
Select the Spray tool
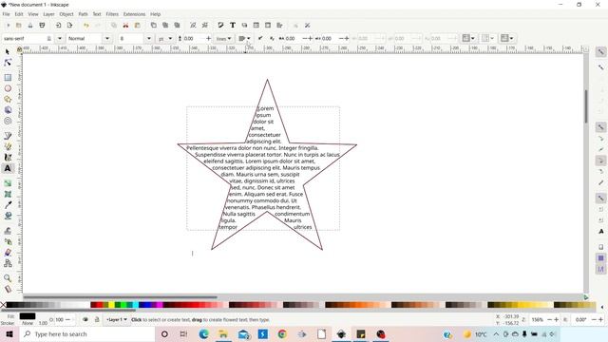tap(8, 241)
